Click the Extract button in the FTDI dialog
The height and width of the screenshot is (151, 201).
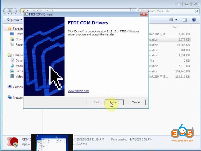114,102
